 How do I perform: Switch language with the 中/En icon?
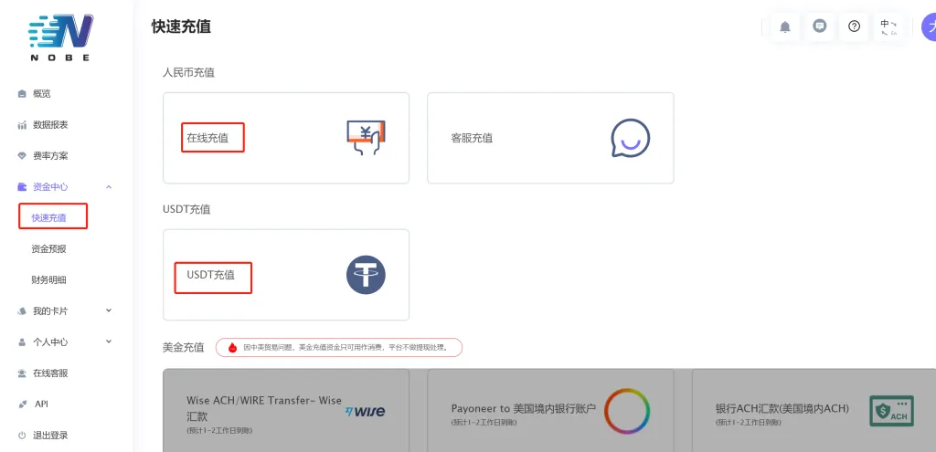pyautogui.click(x=888, y=26)
